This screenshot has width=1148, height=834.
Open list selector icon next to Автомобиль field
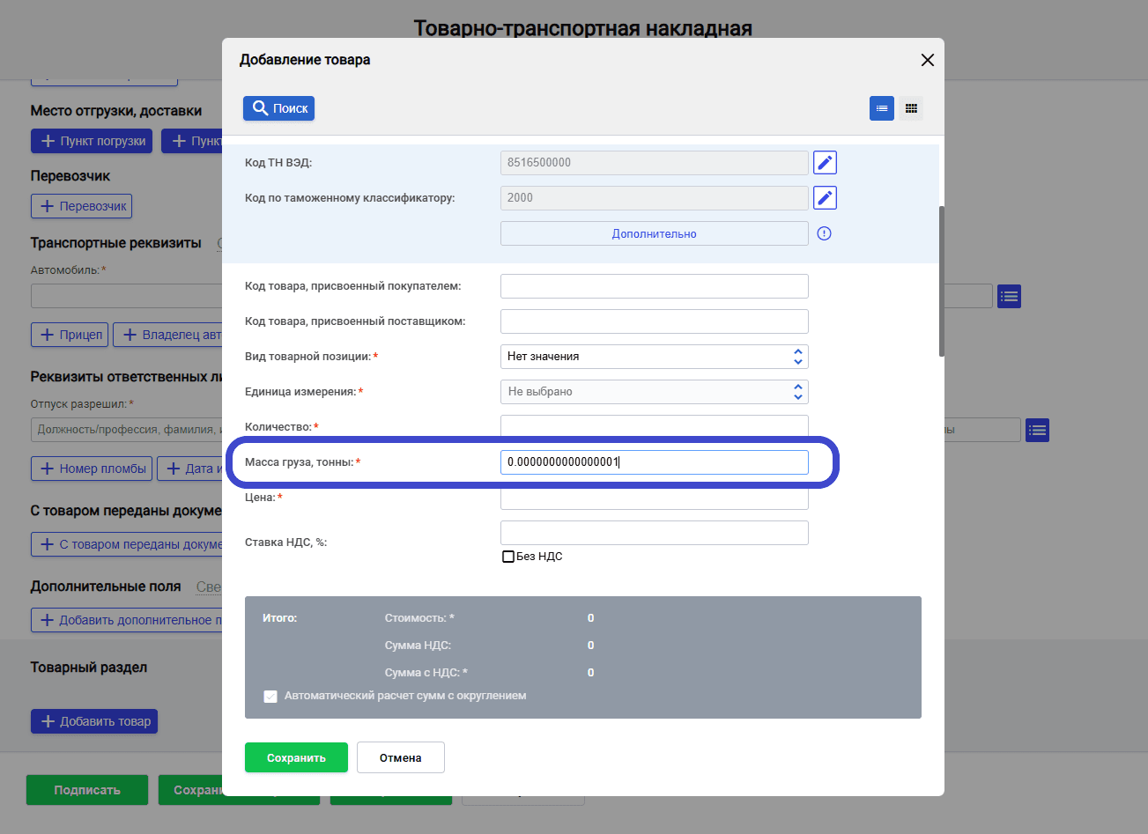[x=1008, y=296]
